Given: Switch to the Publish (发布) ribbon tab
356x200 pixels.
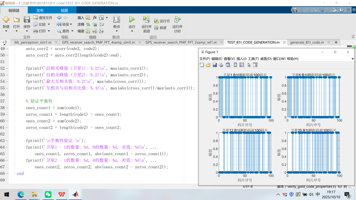Looking at the screenshot, I should click(40, 11).
